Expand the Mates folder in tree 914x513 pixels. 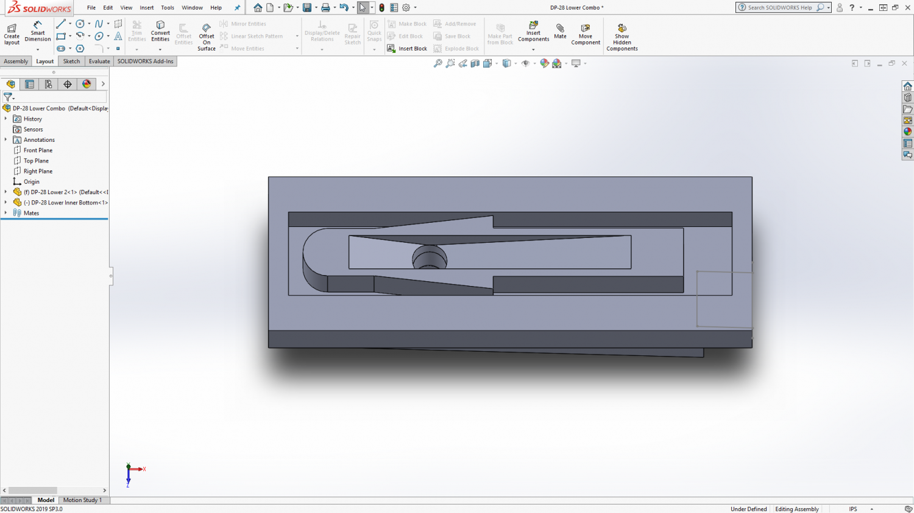click(5, 213)
